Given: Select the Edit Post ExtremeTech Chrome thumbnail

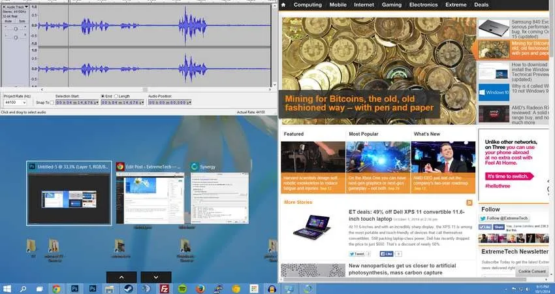Looking at the screenshot, I should tap(150, 194).
